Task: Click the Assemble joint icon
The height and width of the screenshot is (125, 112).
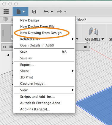Action: [94, 31]
